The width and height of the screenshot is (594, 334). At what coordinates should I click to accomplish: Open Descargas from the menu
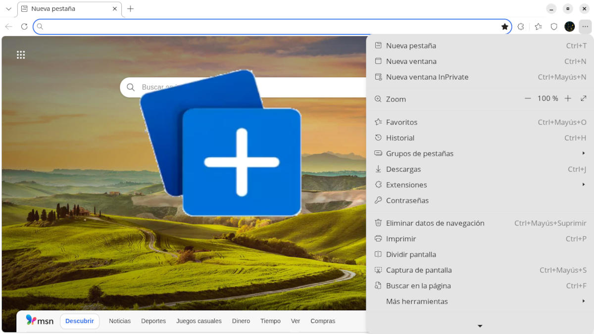pos(480,169)
